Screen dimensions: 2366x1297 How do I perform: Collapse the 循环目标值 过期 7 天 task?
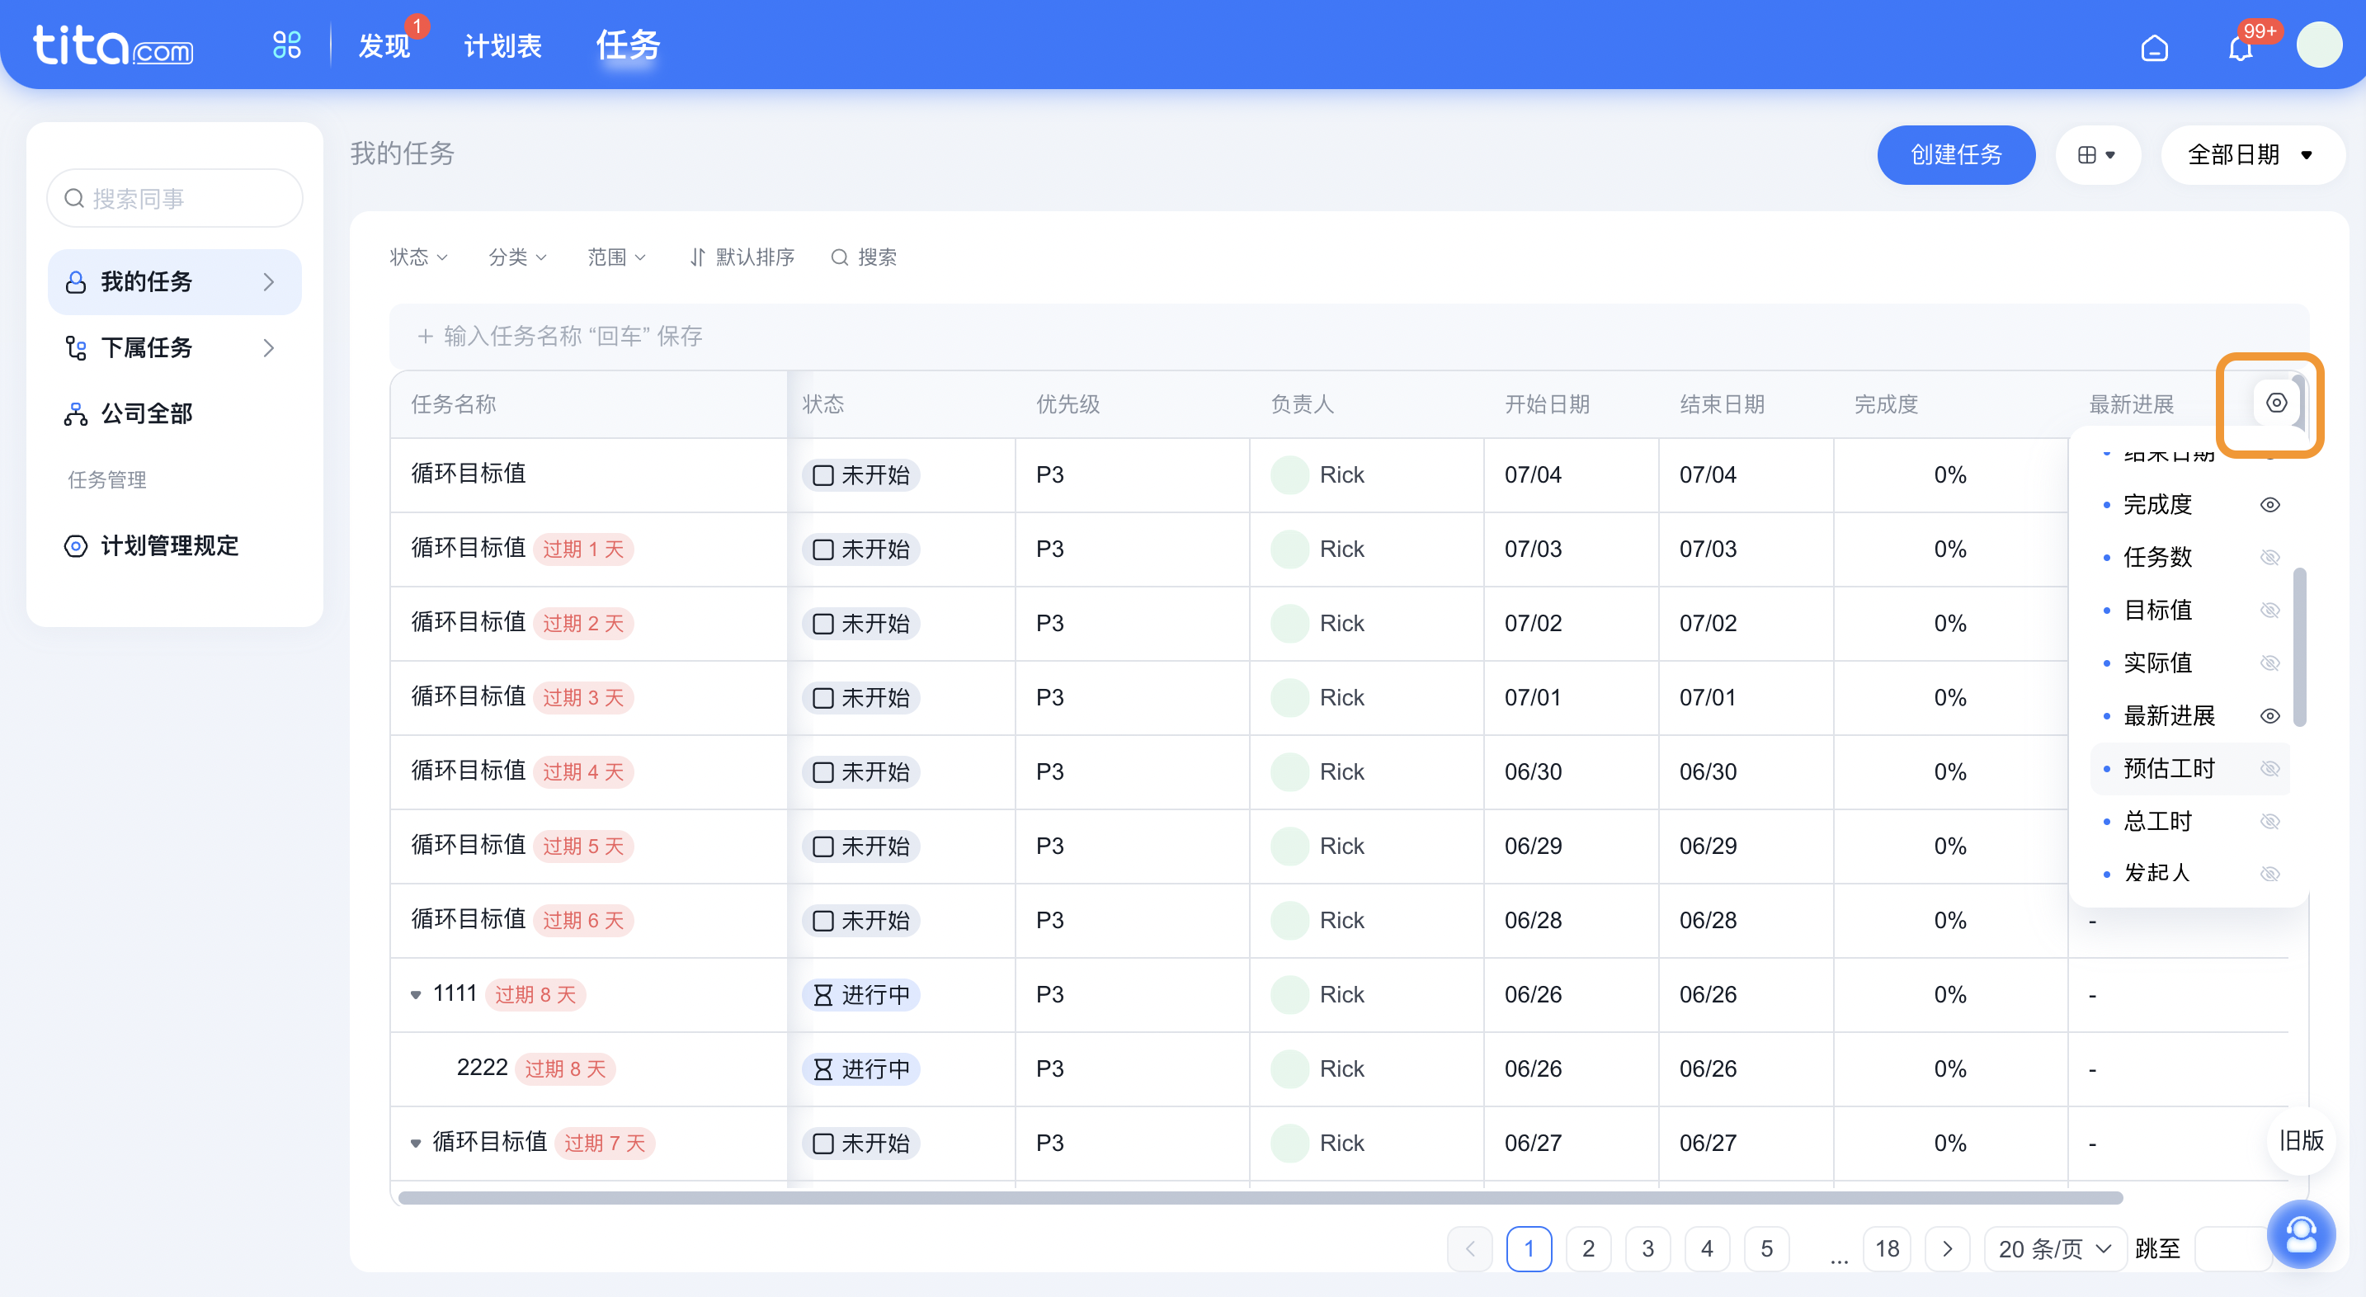[x=415, y=1144]
